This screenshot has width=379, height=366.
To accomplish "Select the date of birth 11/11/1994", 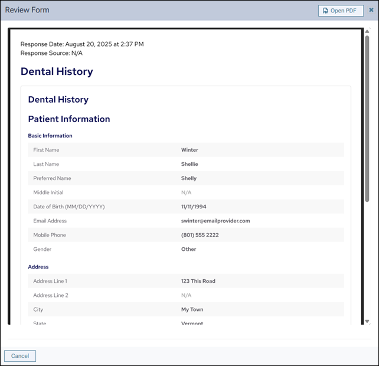I will tap(194, 207).
